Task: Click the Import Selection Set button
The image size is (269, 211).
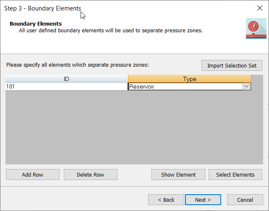Action: point(232,66)
